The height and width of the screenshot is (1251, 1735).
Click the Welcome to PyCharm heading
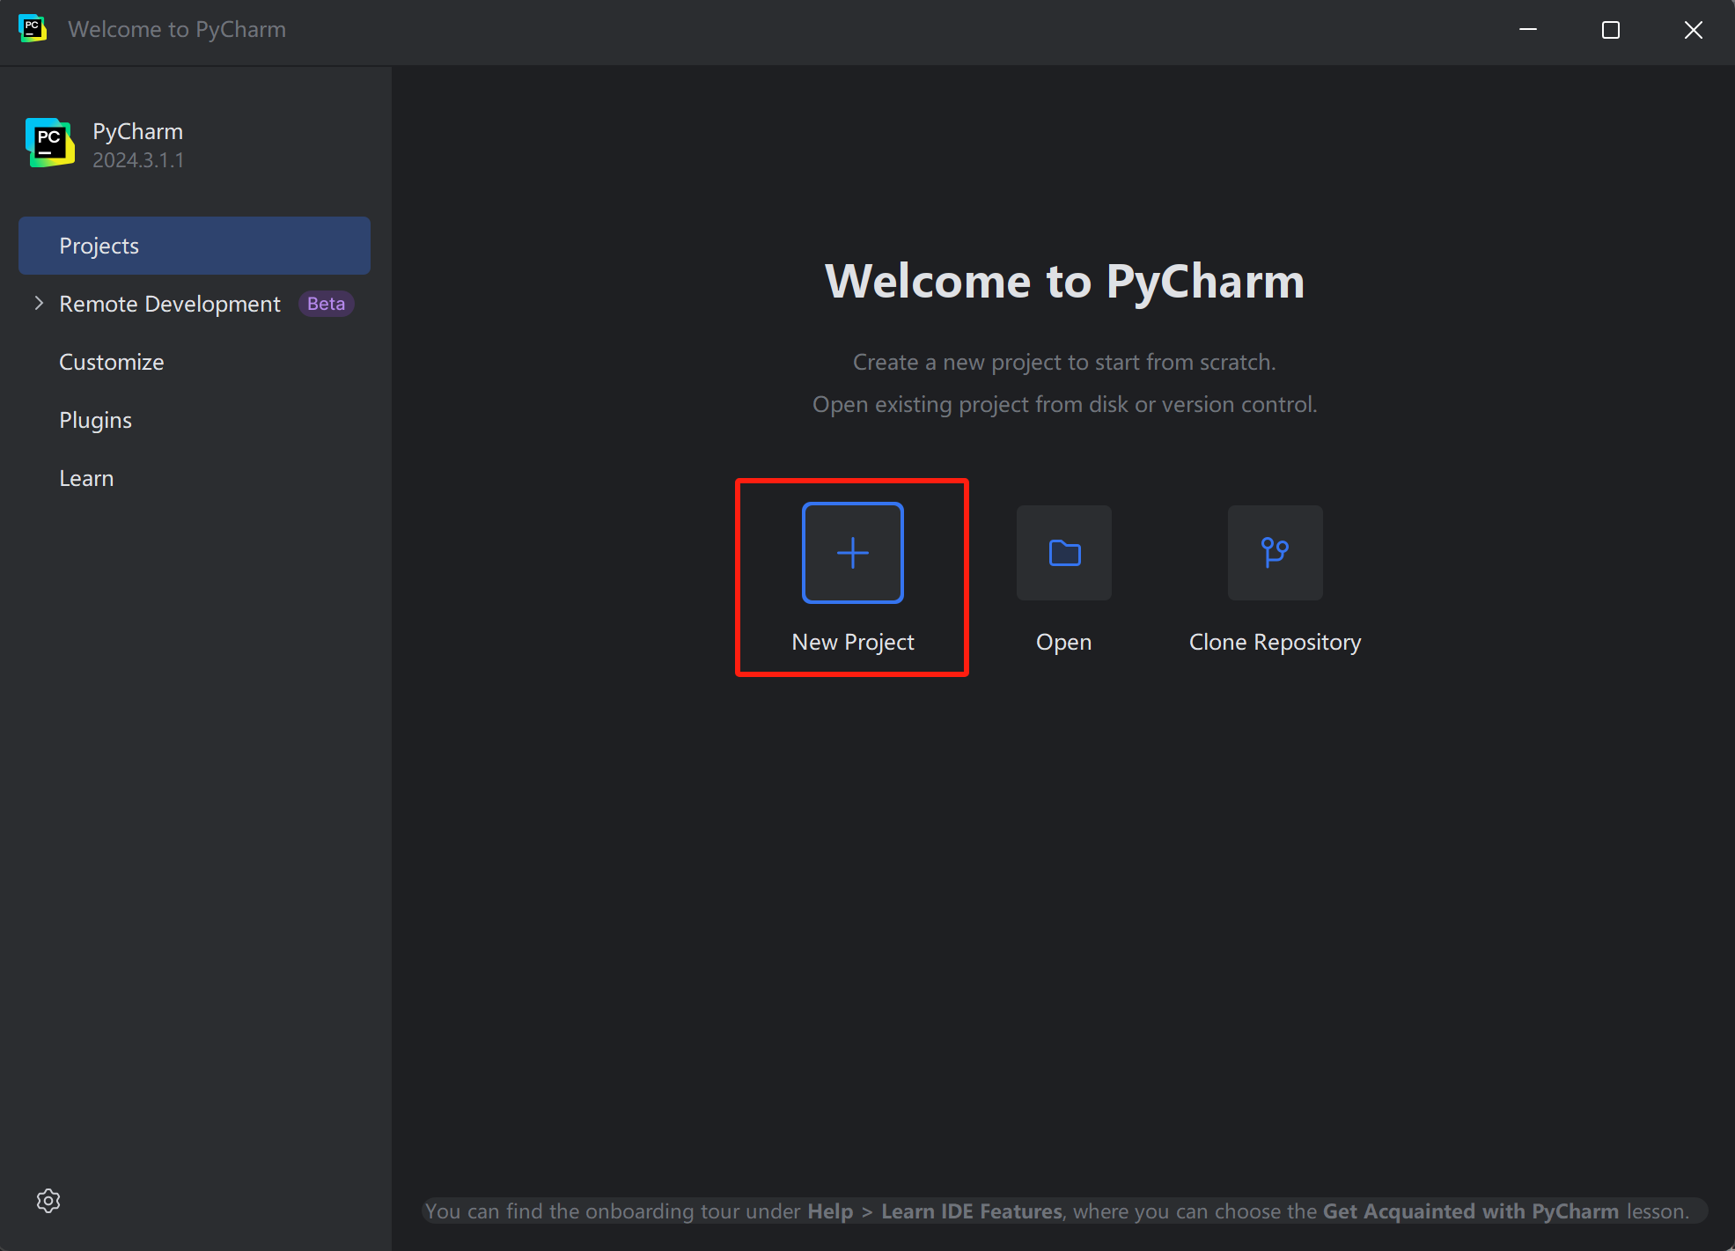click(1064, 282)
